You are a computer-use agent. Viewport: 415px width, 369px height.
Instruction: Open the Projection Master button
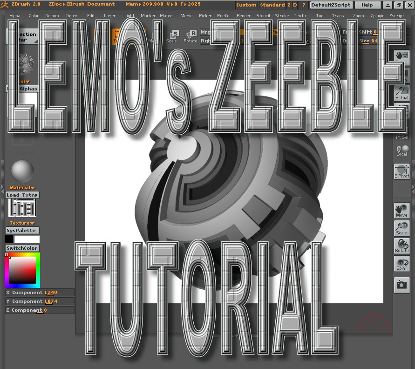[22, 36]
